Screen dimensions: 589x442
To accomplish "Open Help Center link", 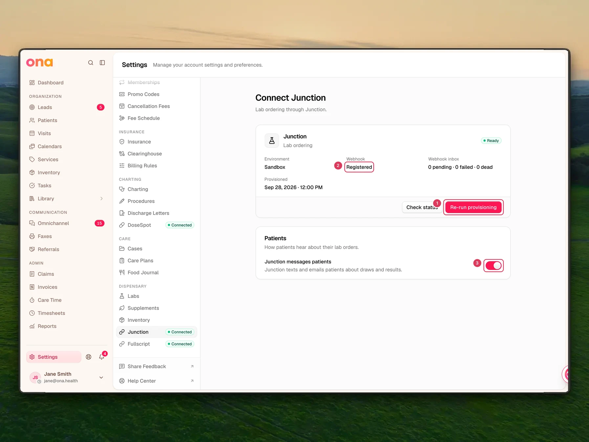I will (x=157, y=381).
